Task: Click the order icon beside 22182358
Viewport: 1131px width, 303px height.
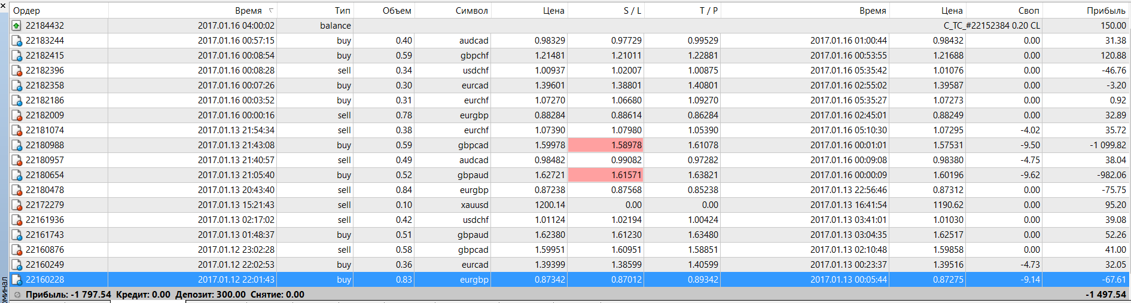Action: [17, 85]
